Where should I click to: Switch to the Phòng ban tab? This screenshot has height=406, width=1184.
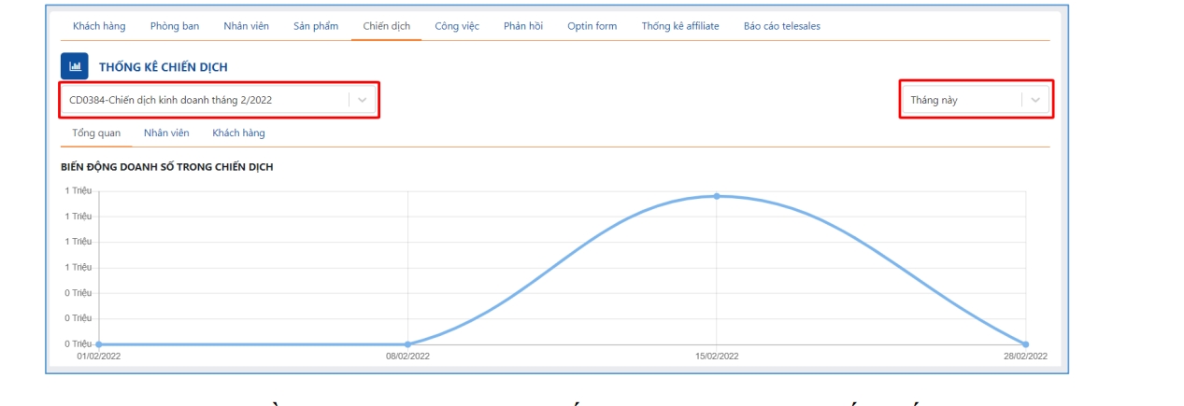click(175, 26)
